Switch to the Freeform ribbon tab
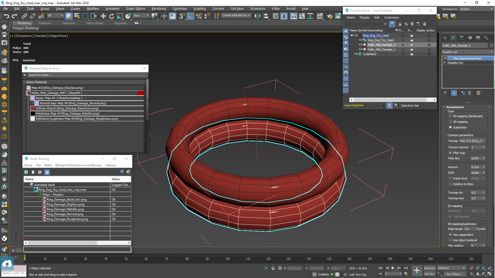The width and height of the screenshot is (495, 278). point(45,23)
